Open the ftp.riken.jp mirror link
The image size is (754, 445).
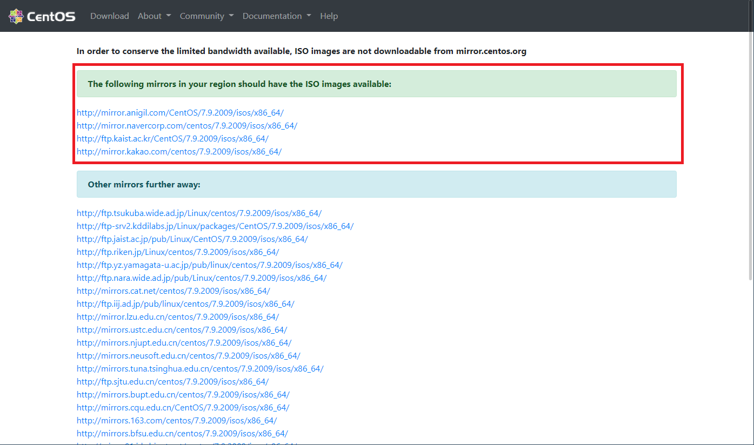click(x=178, y=252)
